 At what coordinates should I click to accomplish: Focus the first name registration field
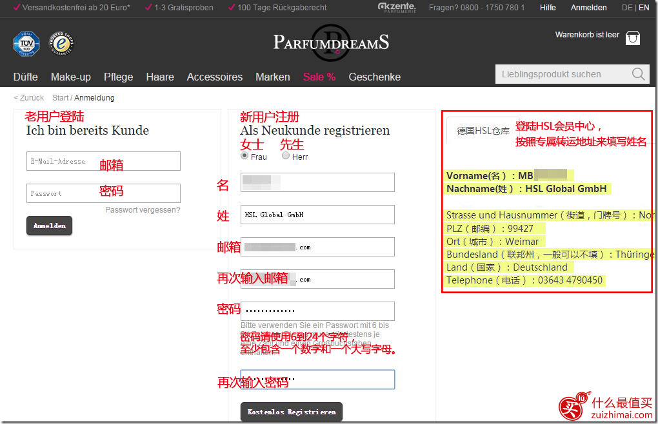click(x=317, y=182)
